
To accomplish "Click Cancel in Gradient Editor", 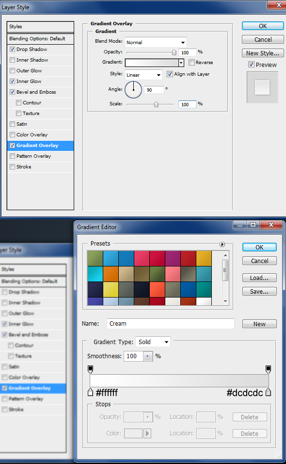I will pos(259,261).
